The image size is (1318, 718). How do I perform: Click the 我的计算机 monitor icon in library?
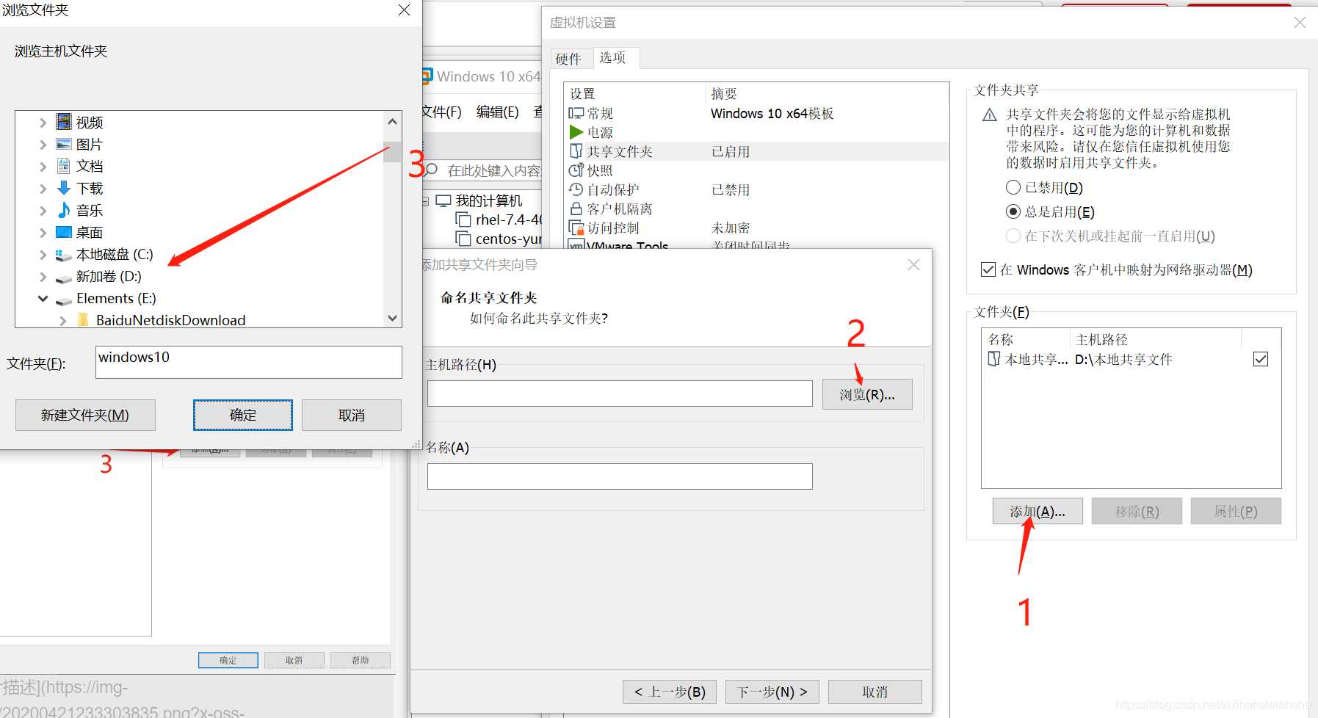tap(443, 200)
